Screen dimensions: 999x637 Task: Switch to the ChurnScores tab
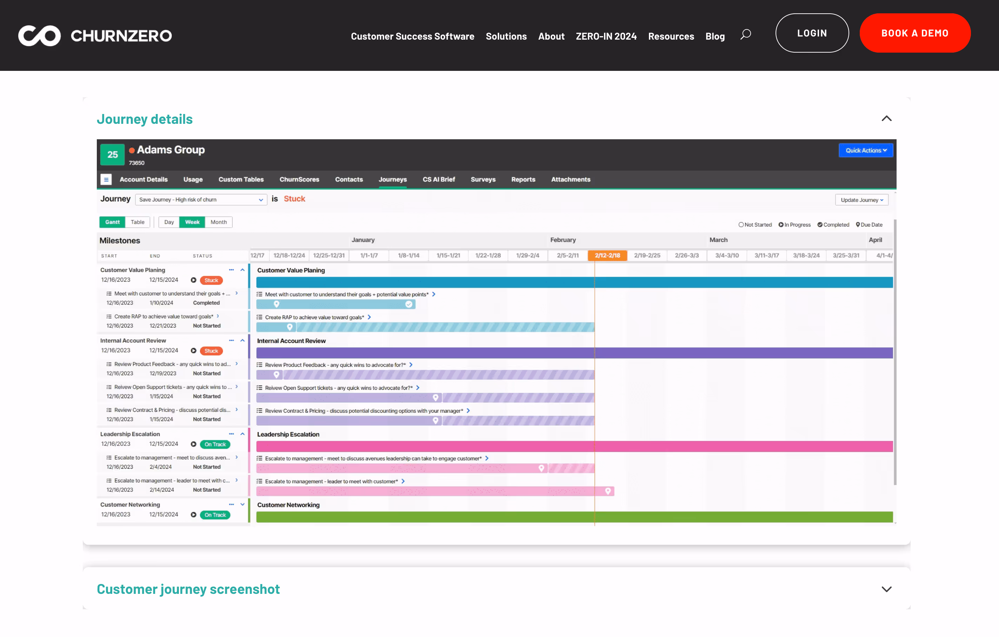coord(299,179)
